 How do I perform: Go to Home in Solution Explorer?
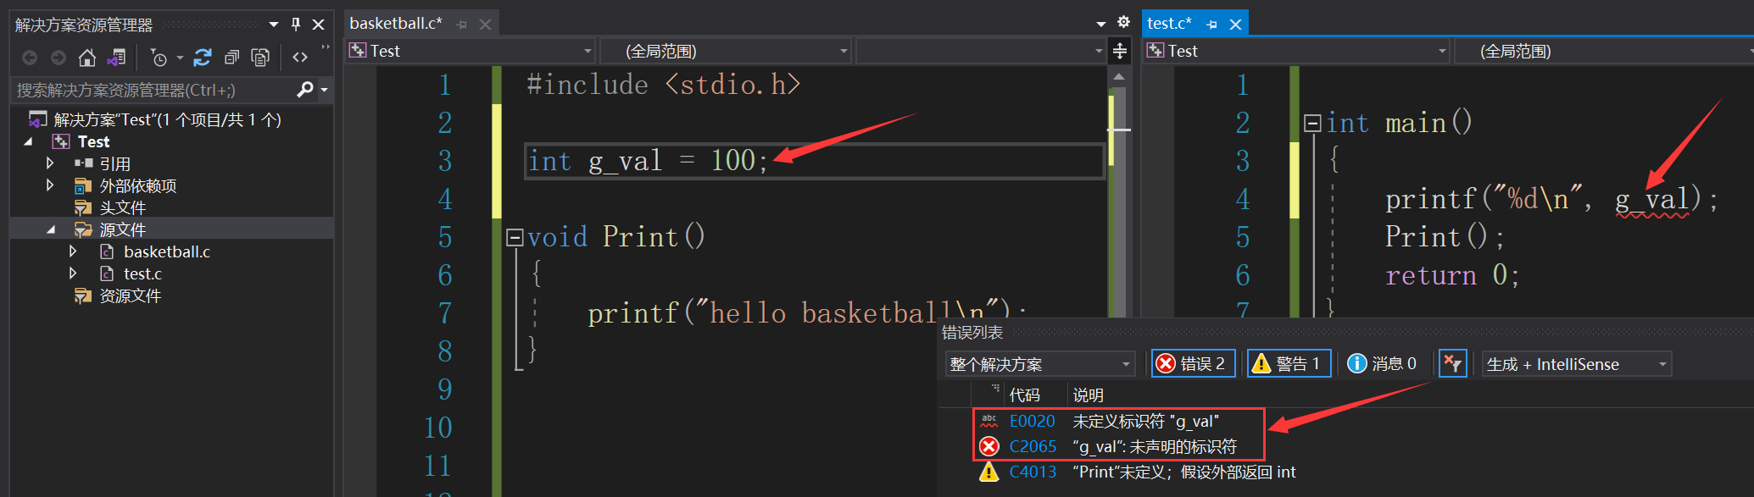[87, 58]
